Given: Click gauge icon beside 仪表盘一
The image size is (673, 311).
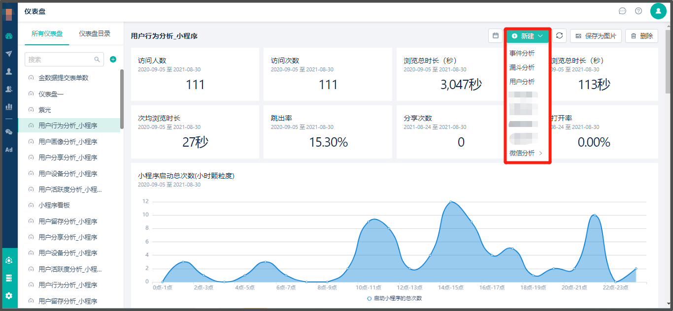Looking at the screenshot, I should [32, 94].
